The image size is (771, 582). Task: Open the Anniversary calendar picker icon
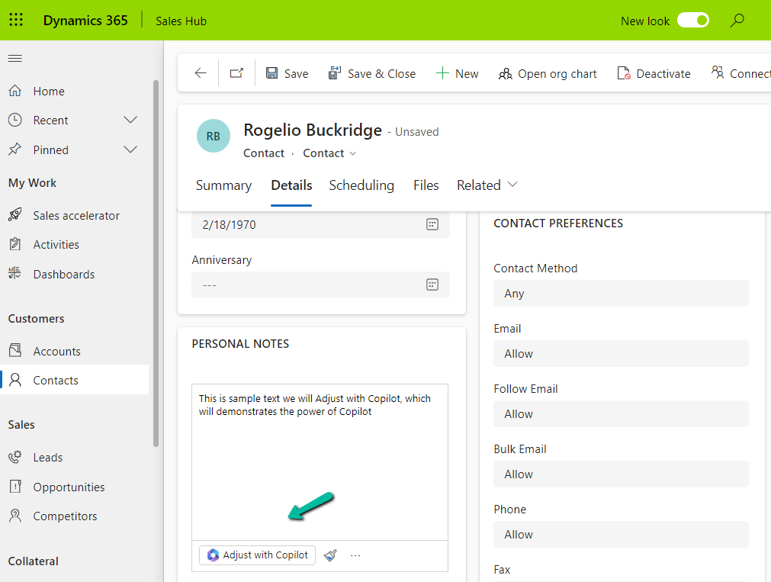[x=432, y=285]
